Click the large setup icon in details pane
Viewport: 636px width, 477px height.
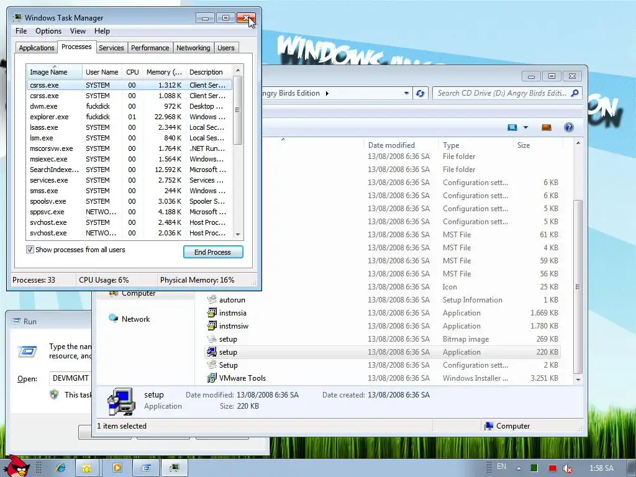pyautogui.click(x=121, y=402)
